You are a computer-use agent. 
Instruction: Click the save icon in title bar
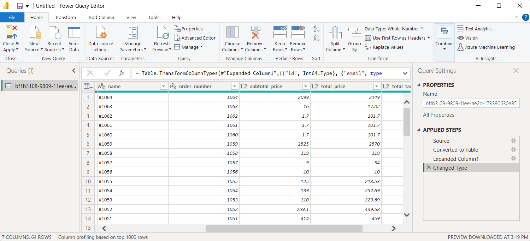(x=20, y=6)
